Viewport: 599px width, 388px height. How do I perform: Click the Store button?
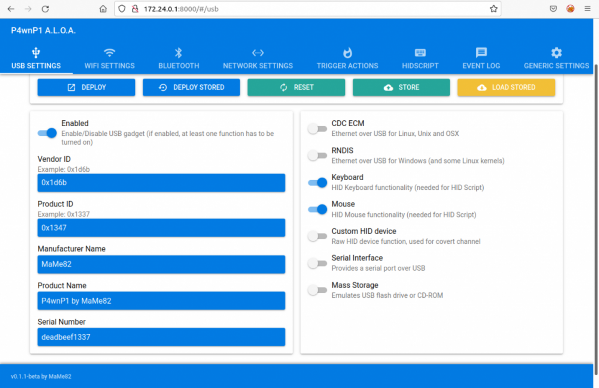tap(401, 87)
